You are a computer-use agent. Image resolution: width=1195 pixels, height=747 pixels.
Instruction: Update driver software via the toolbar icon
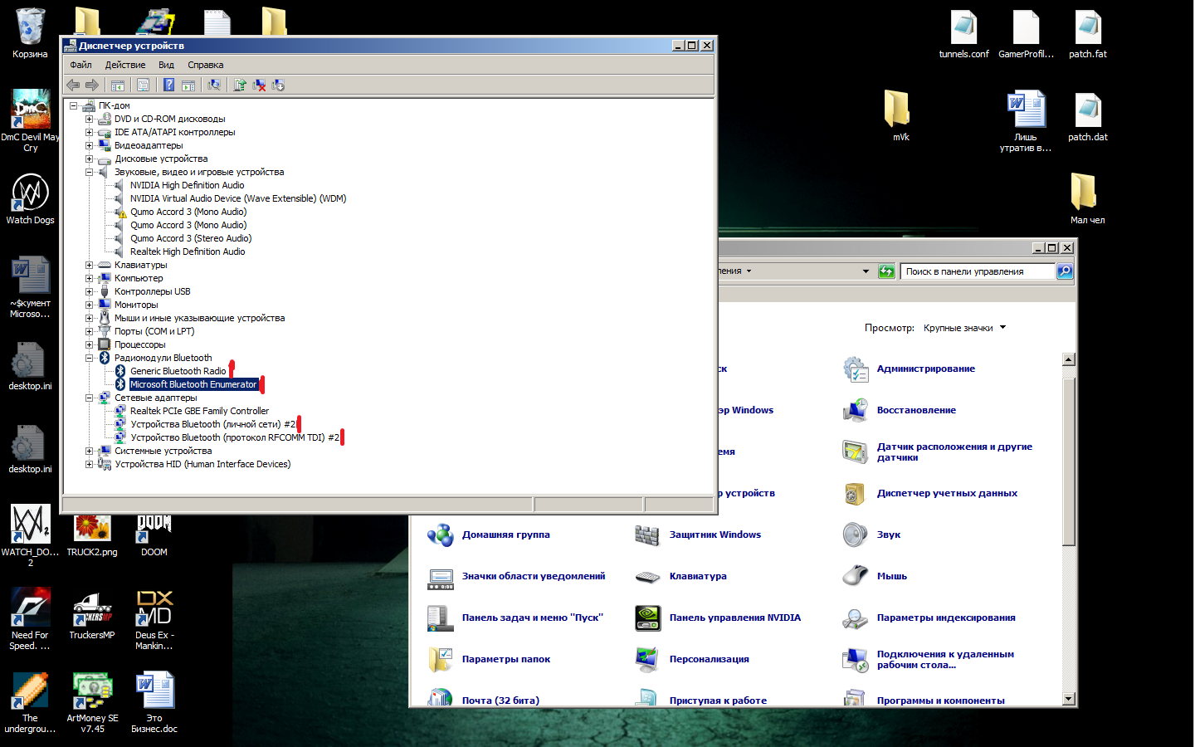[x=240, y=85]
